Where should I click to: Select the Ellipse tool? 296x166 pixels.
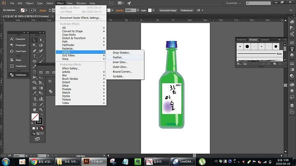click(35, 61)
